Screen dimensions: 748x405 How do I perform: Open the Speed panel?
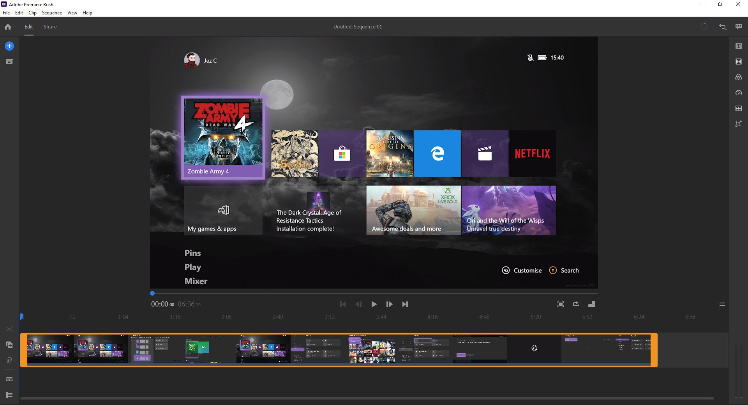tap(738, 93)
